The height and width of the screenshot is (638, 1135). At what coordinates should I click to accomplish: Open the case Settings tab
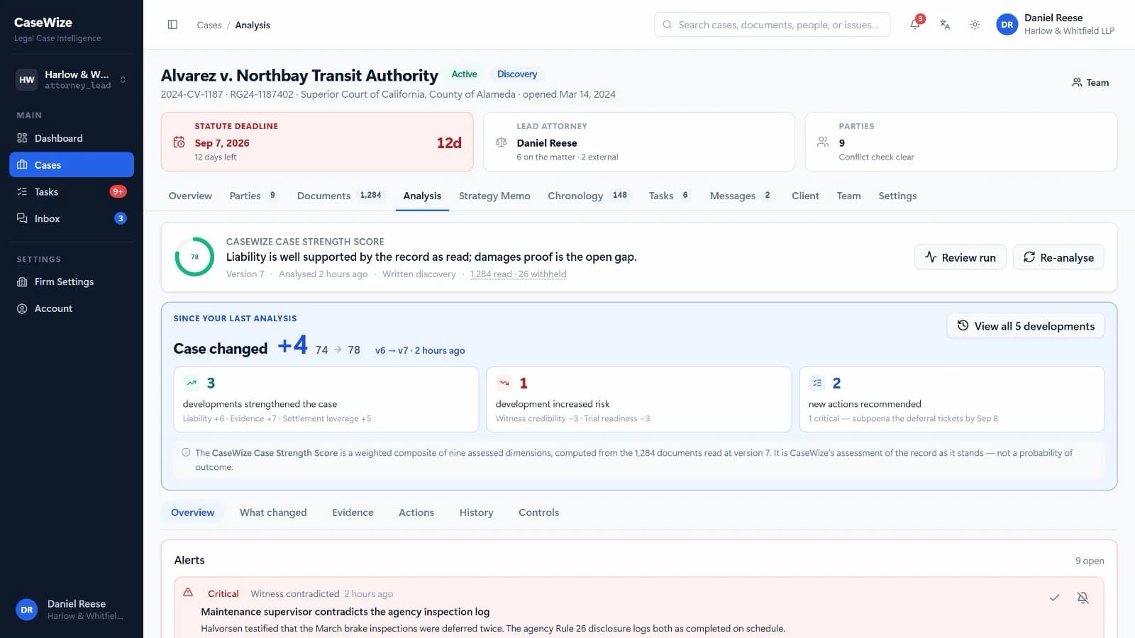897,196
